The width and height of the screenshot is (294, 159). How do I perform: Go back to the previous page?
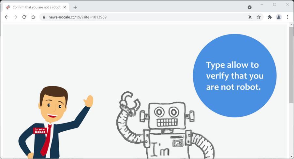[7, 17]
